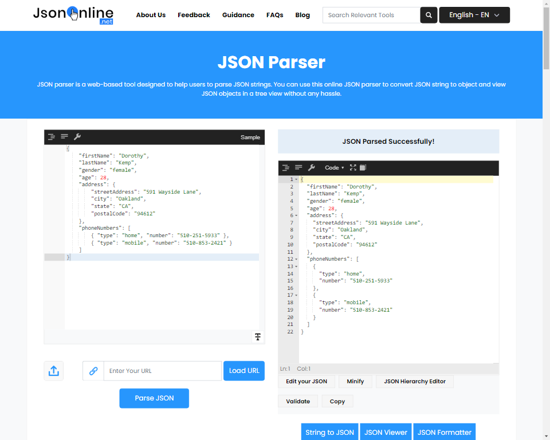
Task: Select the file upload icon below the editor
Action: [x=53, y=371]
